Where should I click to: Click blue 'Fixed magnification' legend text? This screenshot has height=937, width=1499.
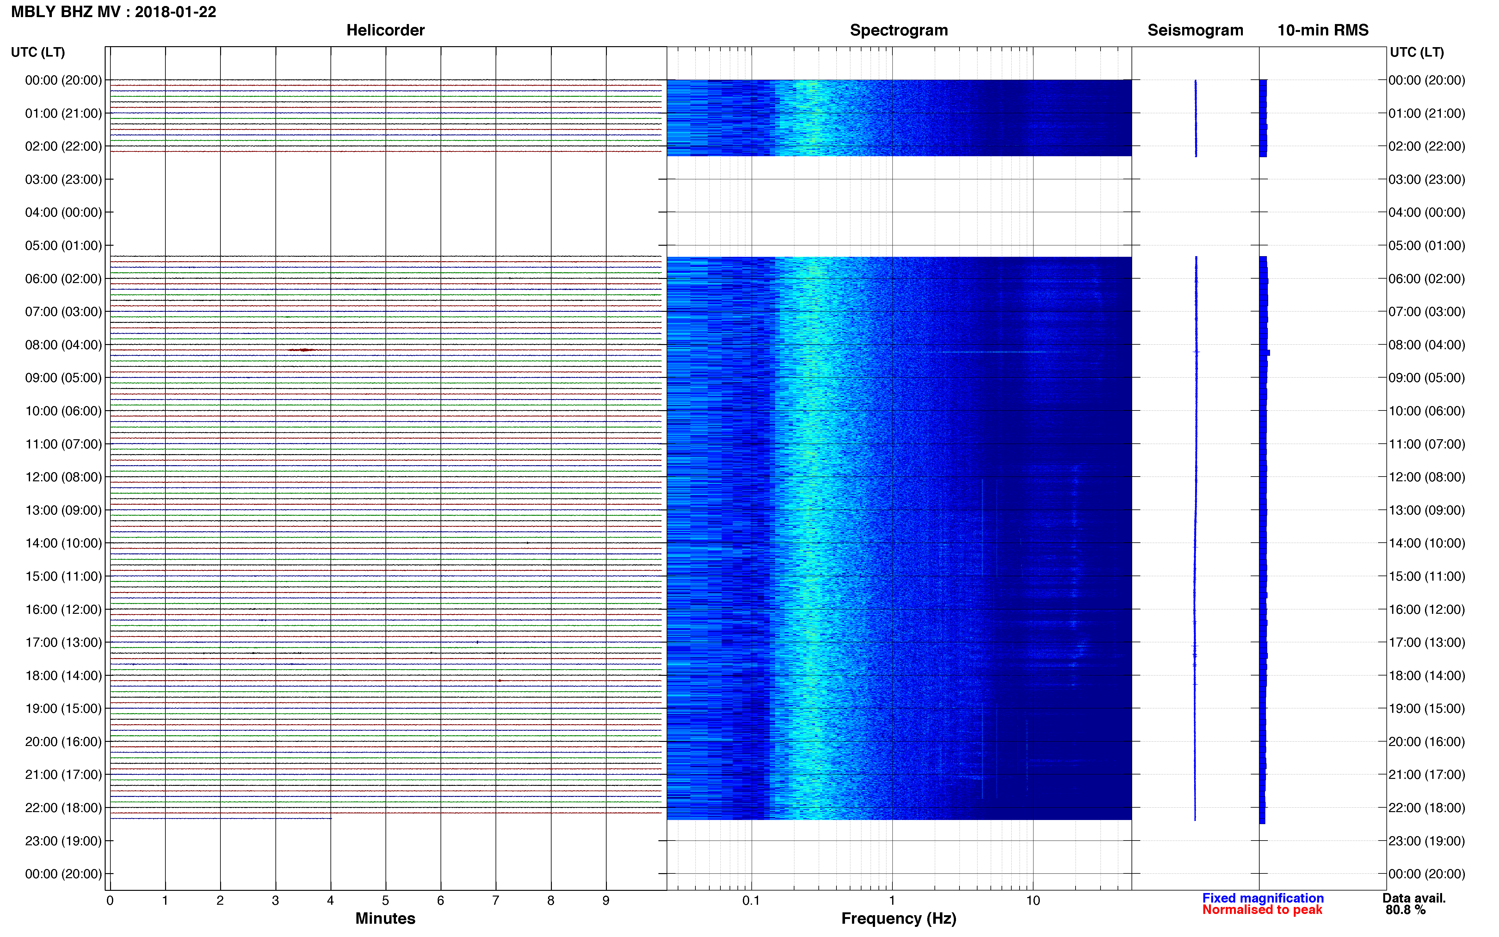pyautogui.click(x=1263, y=898)
